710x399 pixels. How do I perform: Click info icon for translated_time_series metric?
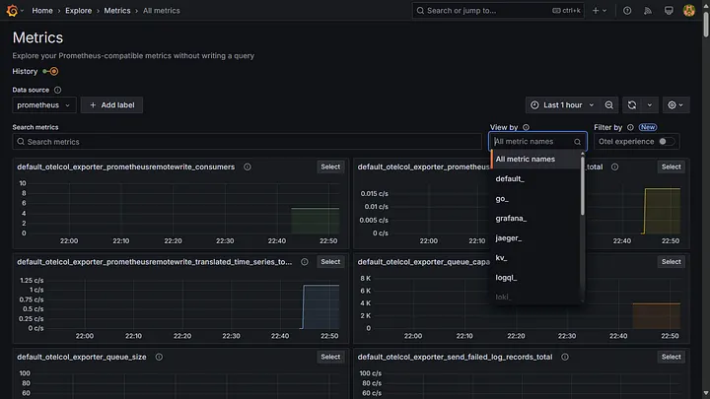(305, 262)
